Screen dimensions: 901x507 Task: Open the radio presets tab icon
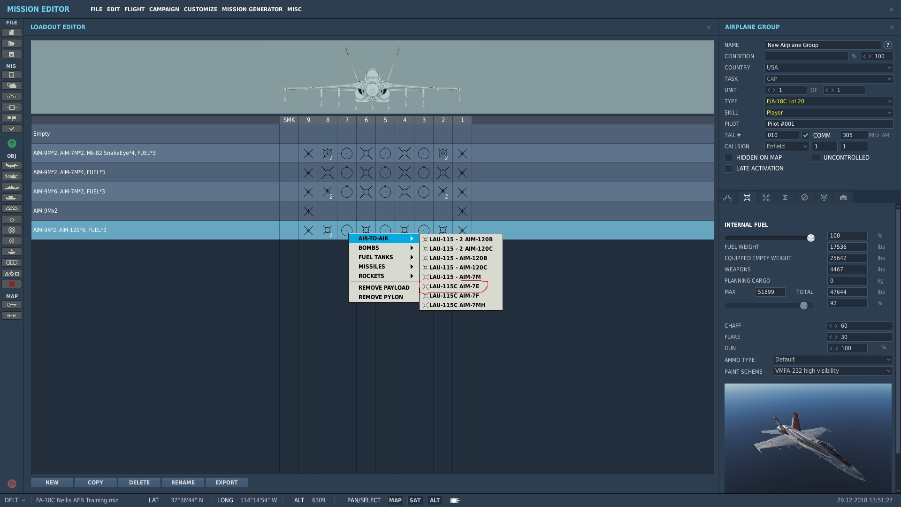coord(824,198)
